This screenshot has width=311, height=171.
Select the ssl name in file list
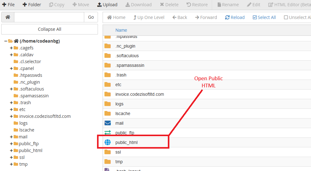tap(118, 152)
